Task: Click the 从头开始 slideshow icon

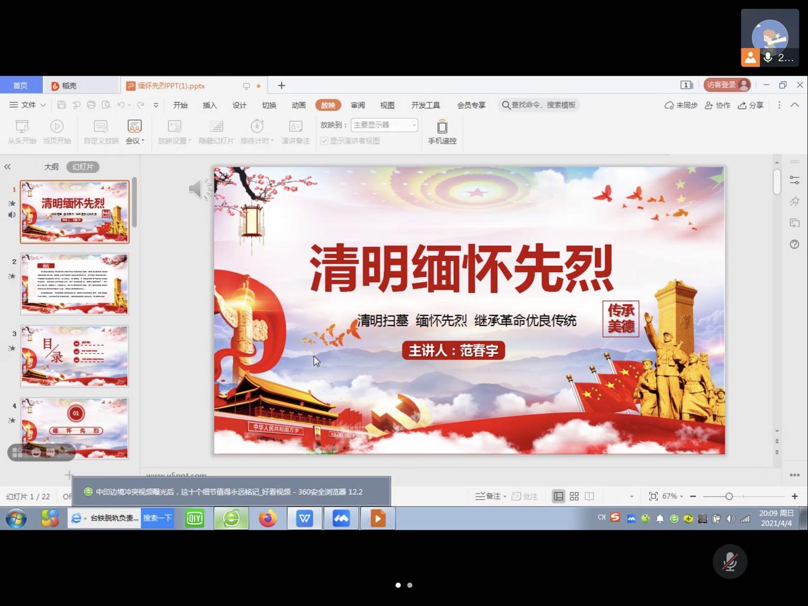Action: (22, 127)
